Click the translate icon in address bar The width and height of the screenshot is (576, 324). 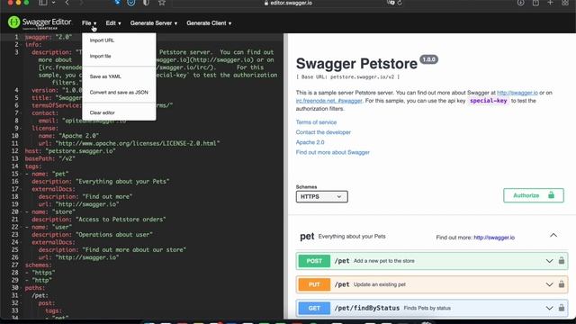click(391, 3)
